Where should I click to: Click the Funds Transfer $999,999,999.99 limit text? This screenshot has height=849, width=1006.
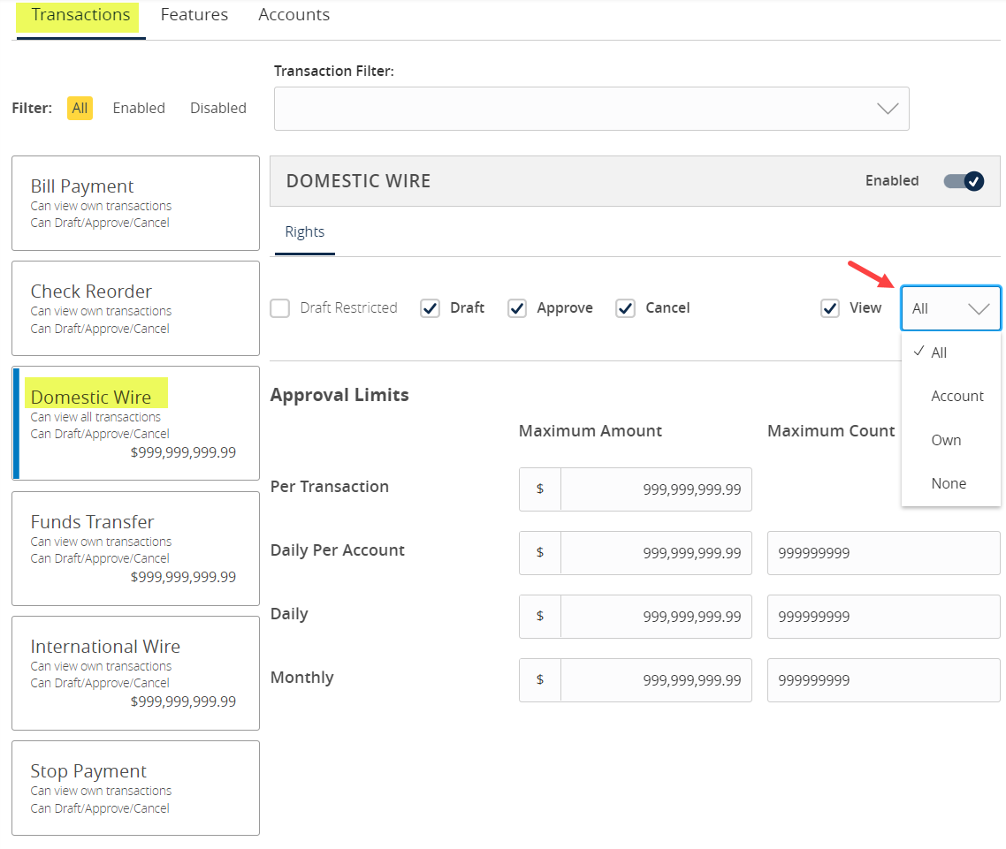click(x=183, y=577)
